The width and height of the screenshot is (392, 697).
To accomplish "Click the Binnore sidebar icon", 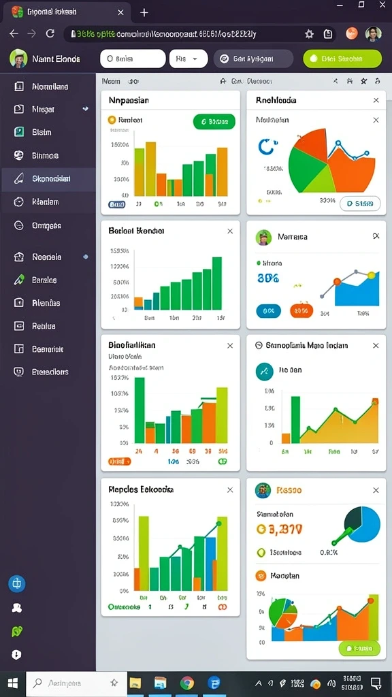I will tap(18, 155).
